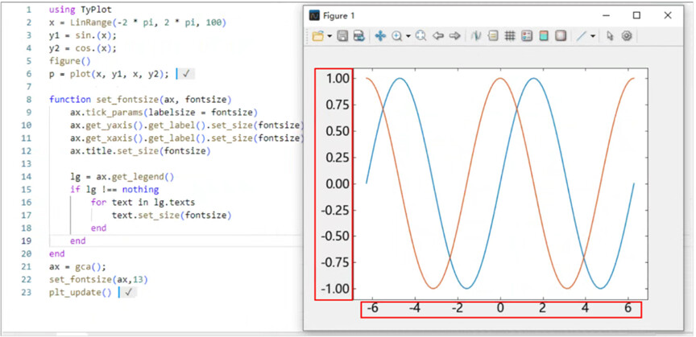
Task: Click 'text.set_size(fontsize)' code line
Action: point(172,215)
